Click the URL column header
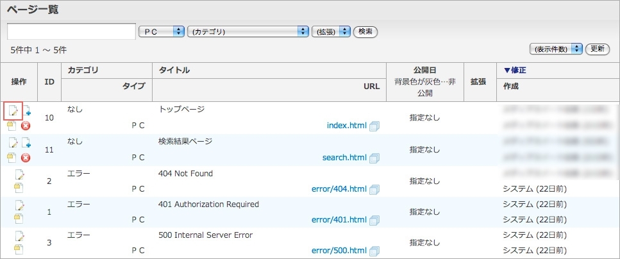The width and height of the screenshot is (620, 259). point(372,86)
